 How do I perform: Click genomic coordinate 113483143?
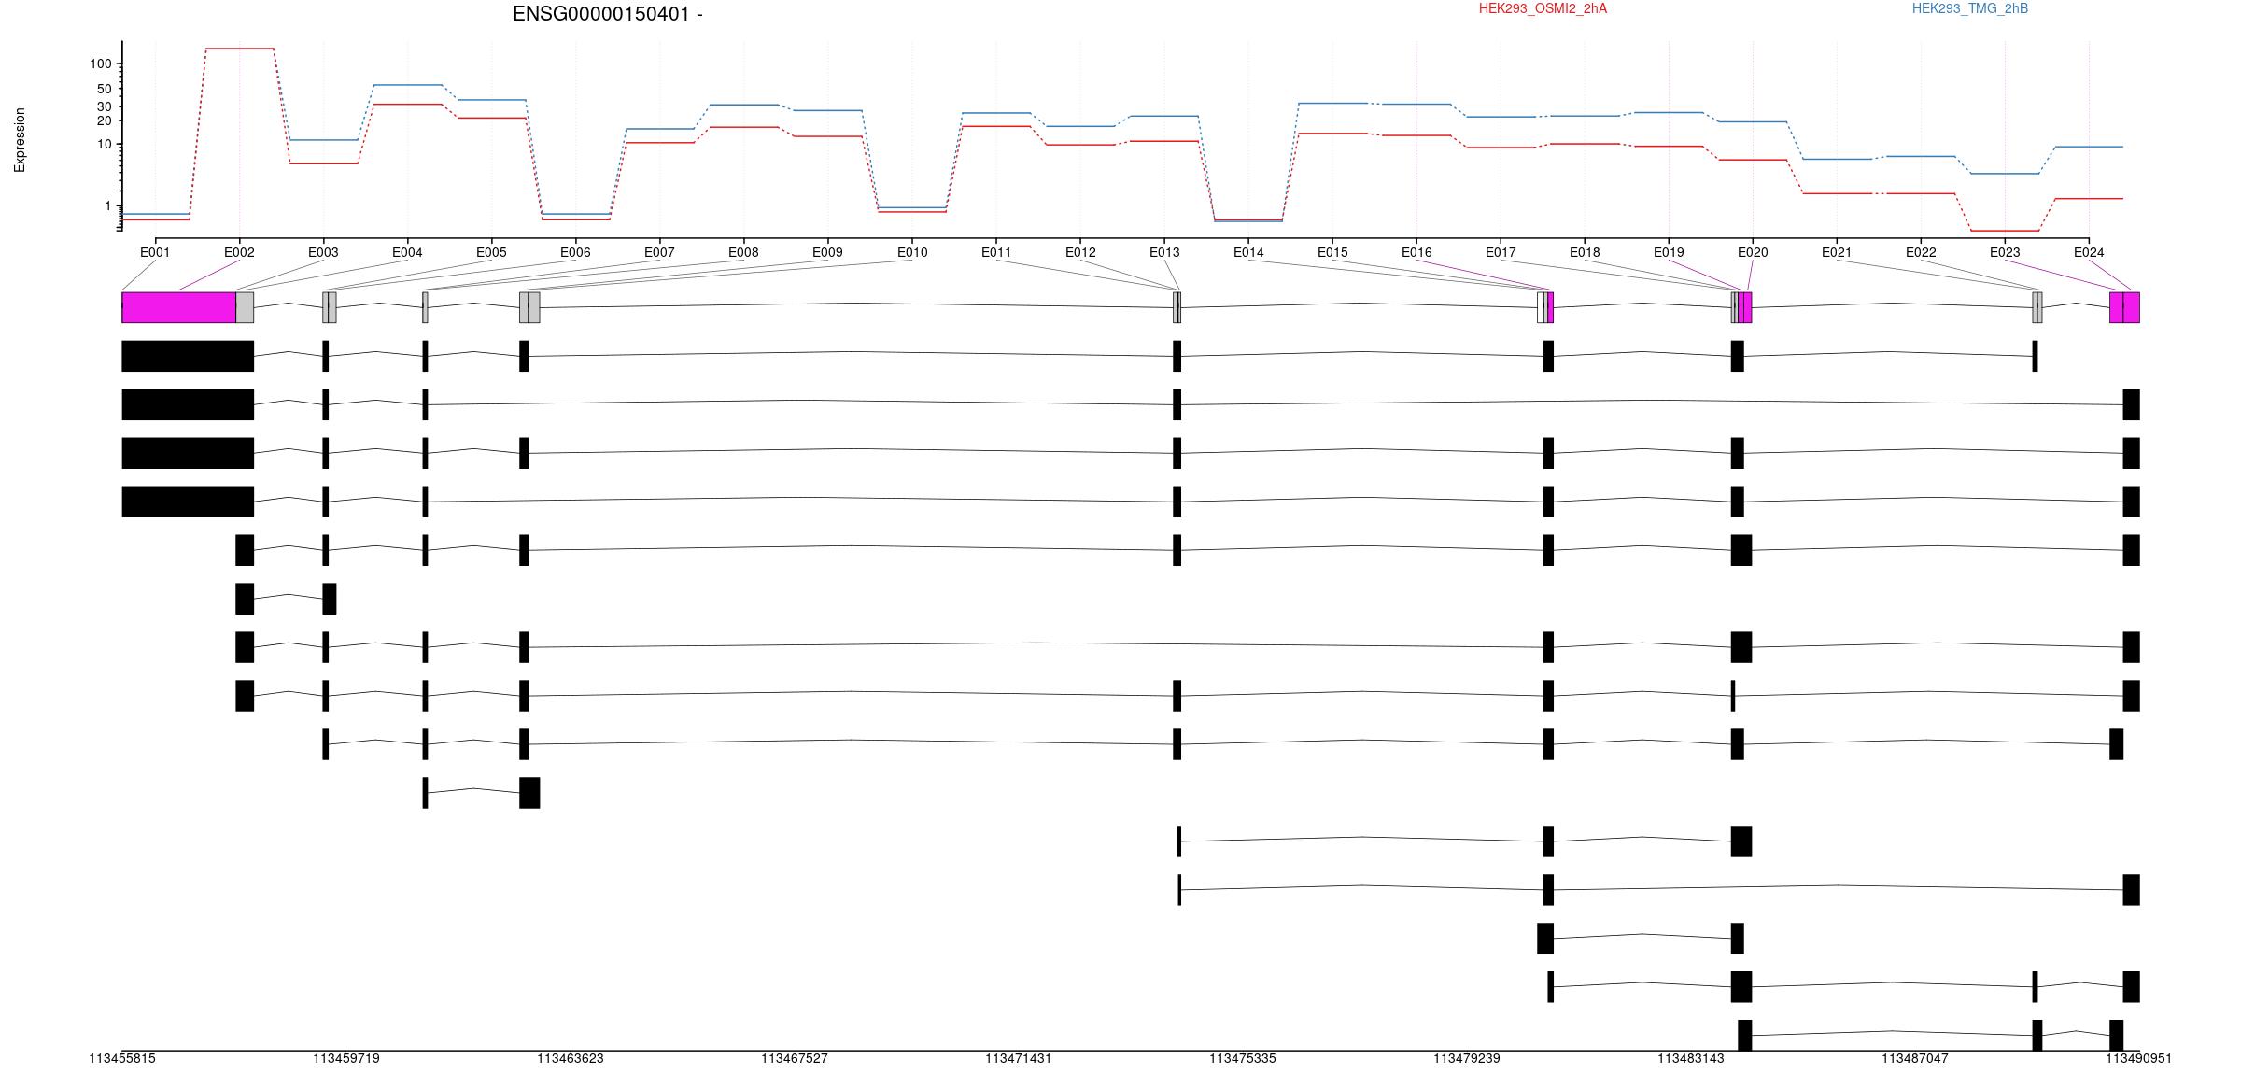click(x=1691, y=1058)
